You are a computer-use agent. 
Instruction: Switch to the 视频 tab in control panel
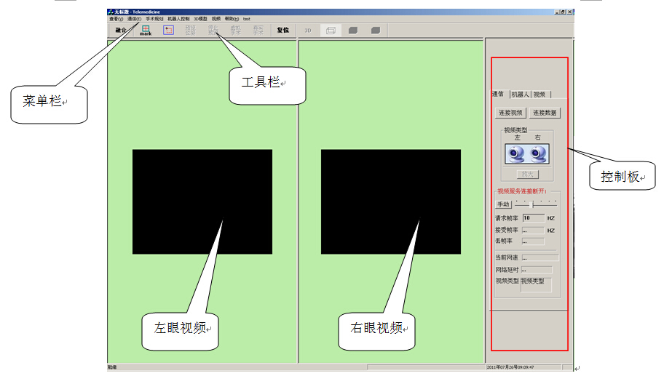[x=539, y=95]
